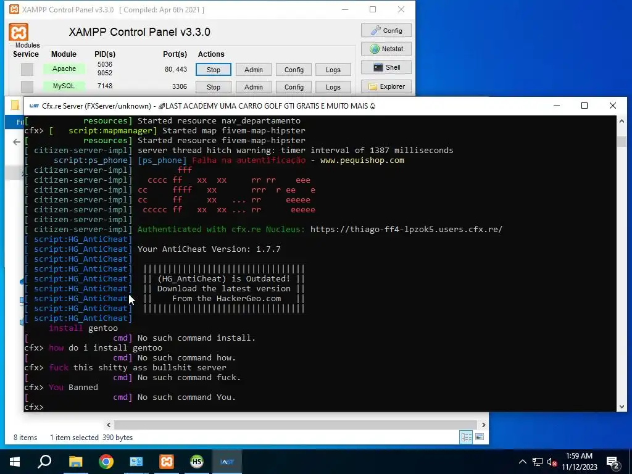Open the Windows Start menu

click(x=15, y=462)
